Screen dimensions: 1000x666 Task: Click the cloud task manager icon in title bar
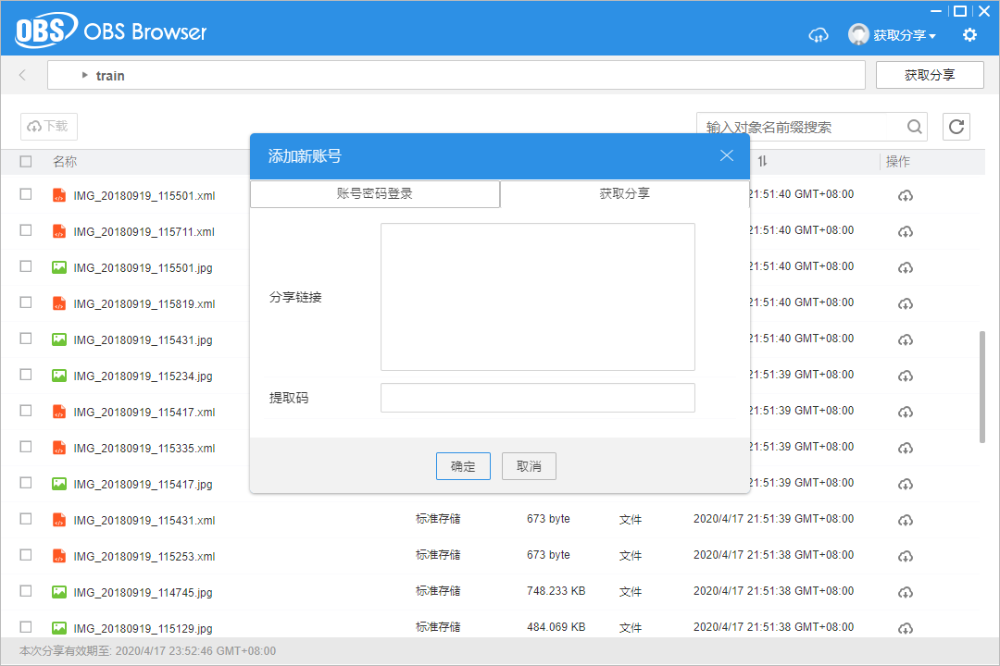tap(819, 34)
